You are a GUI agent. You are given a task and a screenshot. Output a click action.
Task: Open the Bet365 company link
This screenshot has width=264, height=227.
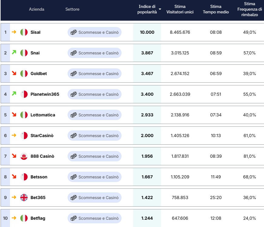(38, 198)
